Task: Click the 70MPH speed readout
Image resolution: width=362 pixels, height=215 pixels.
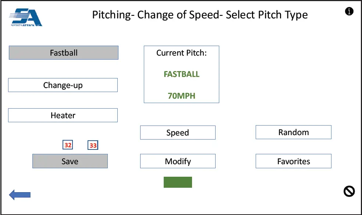Action: click(x=182, y=96)
